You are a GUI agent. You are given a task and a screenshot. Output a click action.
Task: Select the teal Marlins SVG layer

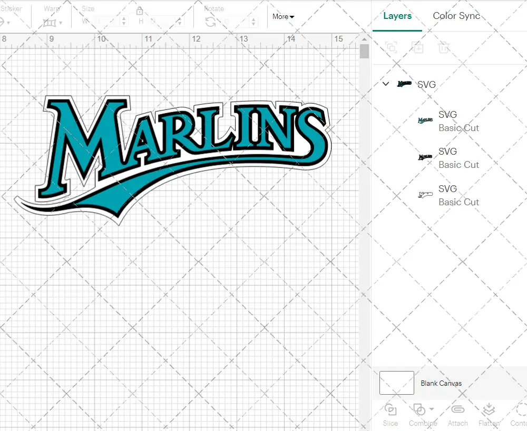coord(448,121)
